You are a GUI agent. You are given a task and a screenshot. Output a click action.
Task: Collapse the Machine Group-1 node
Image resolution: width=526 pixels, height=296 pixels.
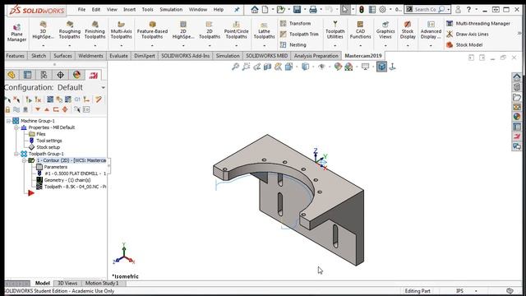(x=9, y=121)
